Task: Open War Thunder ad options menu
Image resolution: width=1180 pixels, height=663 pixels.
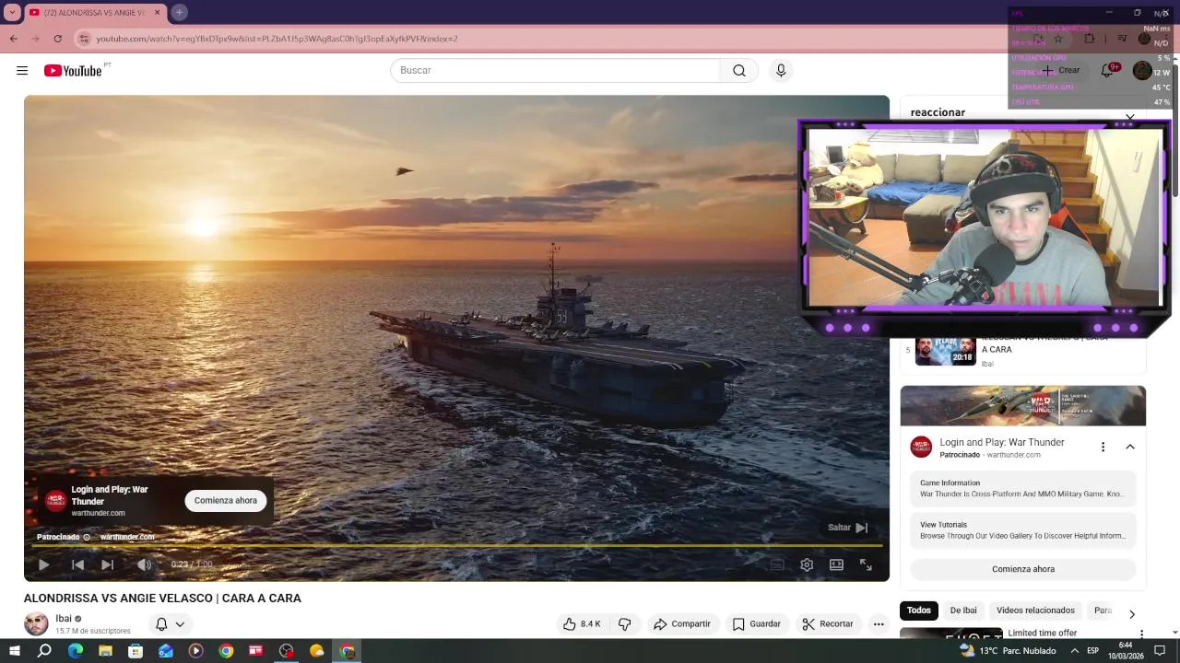Action: click(1103, 447)
